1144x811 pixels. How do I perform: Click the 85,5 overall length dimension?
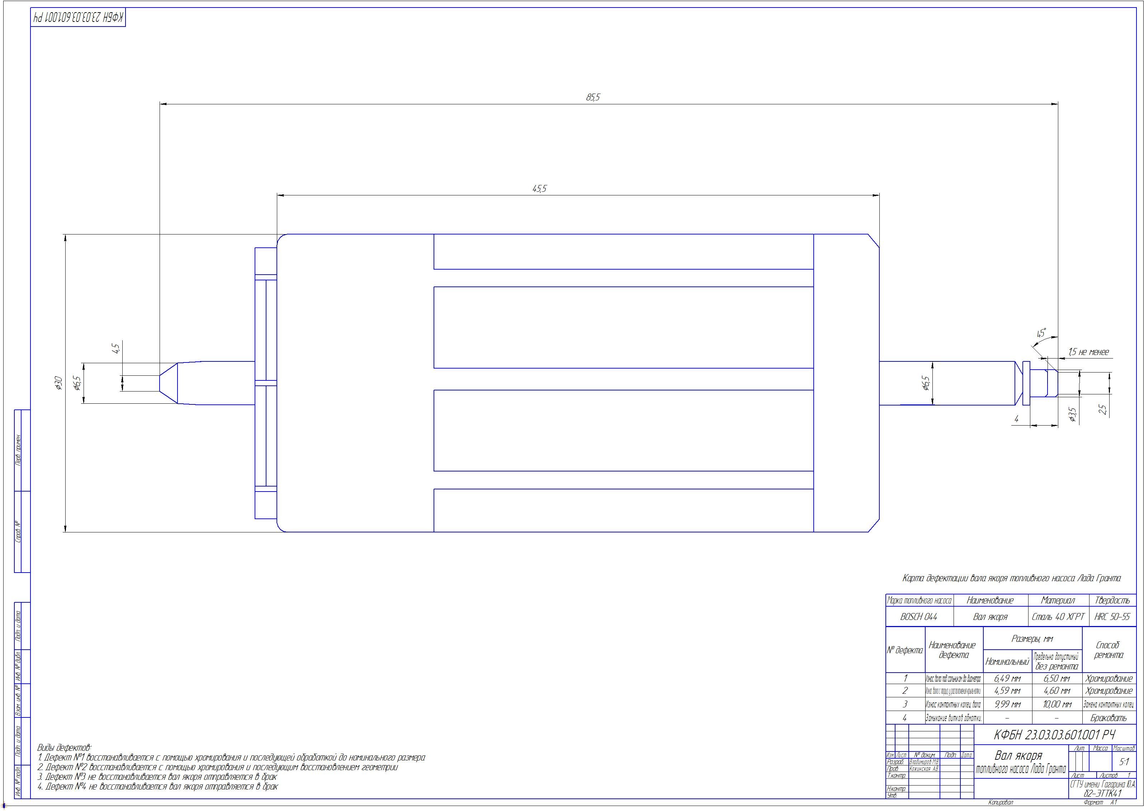click(x=592, y=98)
